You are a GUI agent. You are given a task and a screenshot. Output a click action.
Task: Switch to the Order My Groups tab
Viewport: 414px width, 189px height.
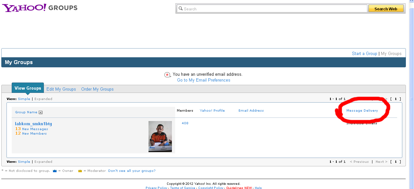97,89
